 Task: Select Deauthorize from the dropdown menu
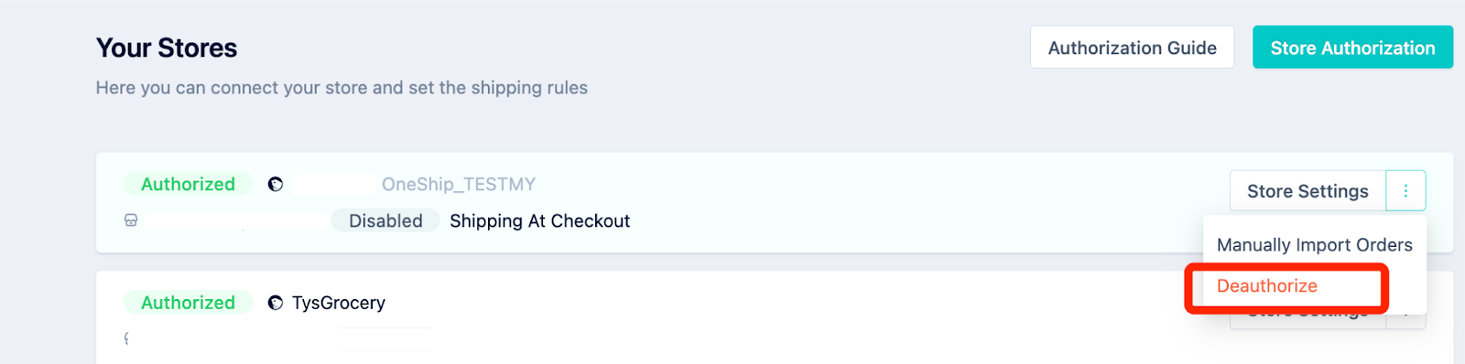pos(1266,286)
